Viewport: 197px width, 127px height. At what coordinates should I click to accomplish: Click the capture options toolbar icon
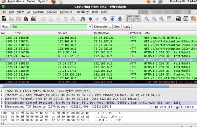[11, 19]
